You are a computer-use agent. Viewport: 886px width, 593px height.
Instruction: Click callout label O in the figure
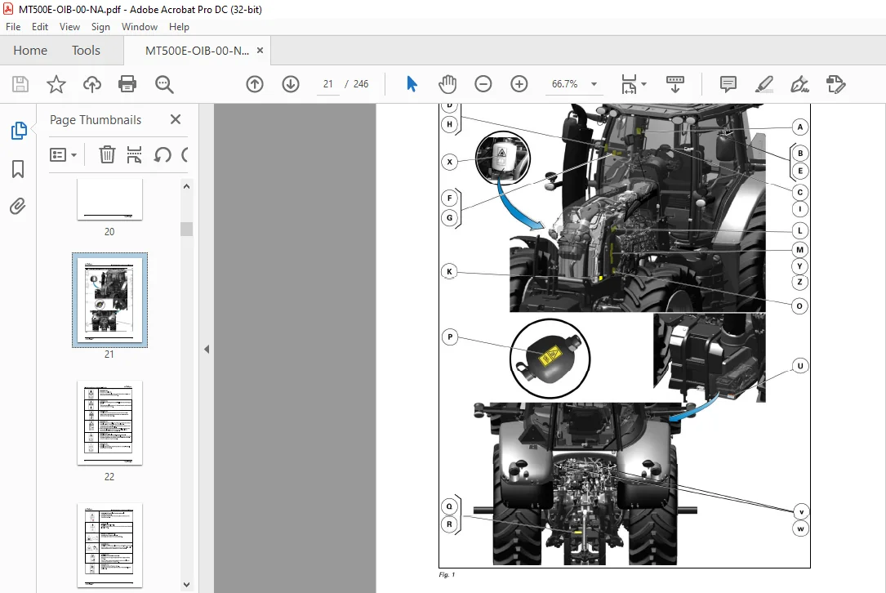coord(799,305)
